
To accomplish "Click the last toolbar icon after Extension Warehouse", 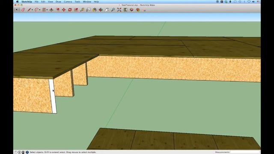I will 144,10.
